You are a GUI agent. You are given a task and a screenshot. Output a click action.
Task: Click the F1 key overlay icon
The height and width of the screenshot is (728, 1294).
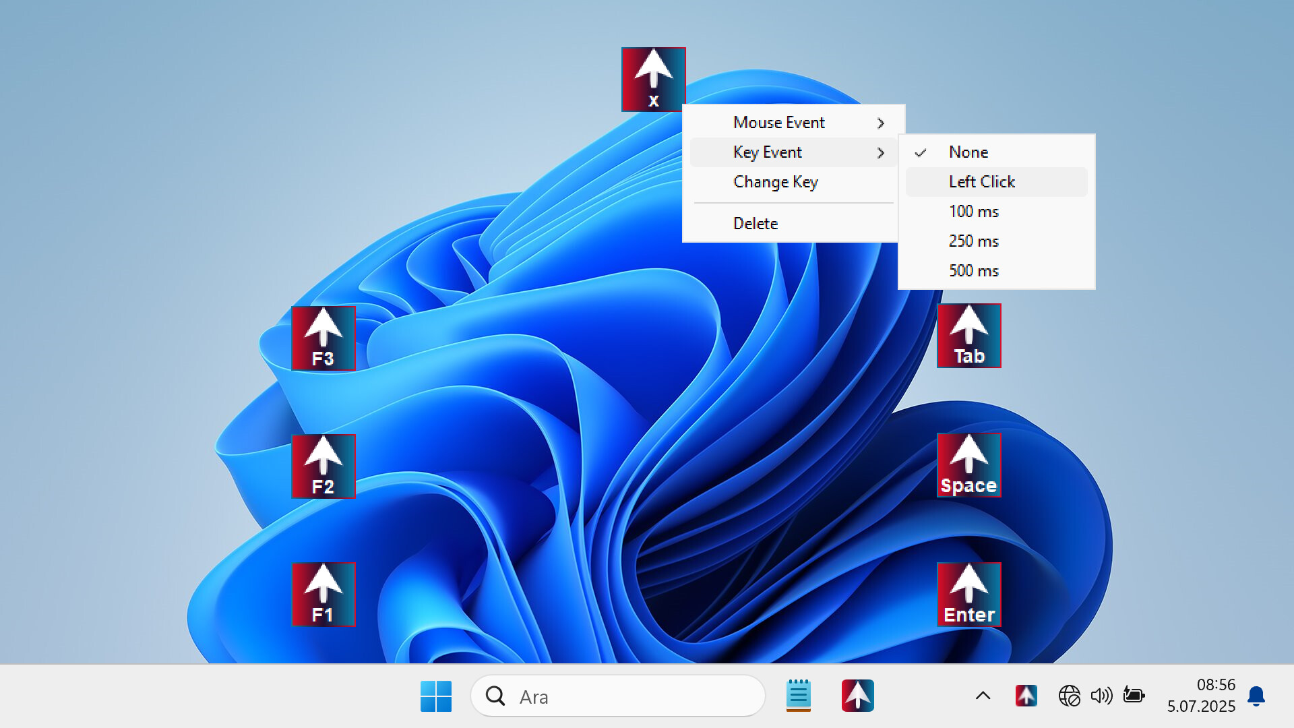pos(323,593)
